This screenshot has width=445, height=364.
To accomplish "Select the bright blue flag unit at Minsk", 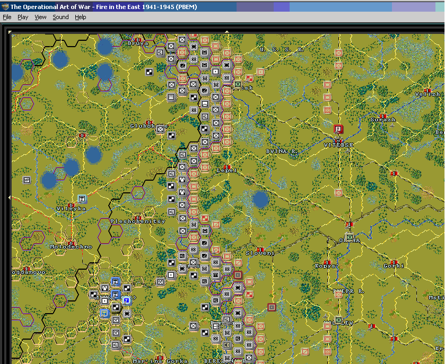I will (127, 300).
